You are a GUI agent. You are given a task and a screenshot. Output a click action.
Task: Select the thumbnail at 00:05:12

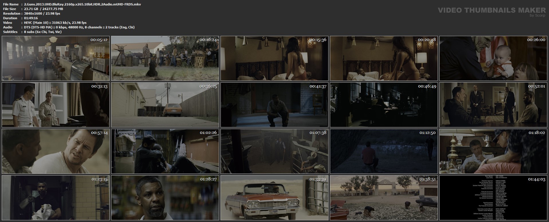click(56, 58)
